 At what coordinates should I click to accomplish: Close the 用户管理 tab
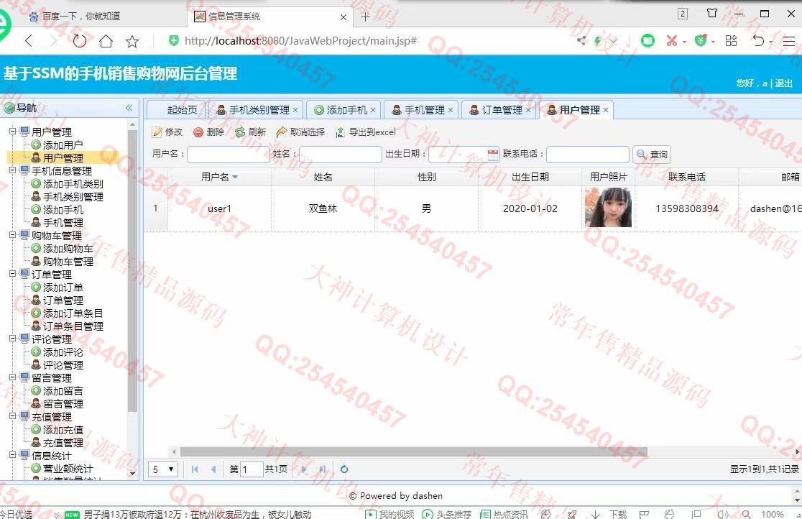(x=606, y=110)
